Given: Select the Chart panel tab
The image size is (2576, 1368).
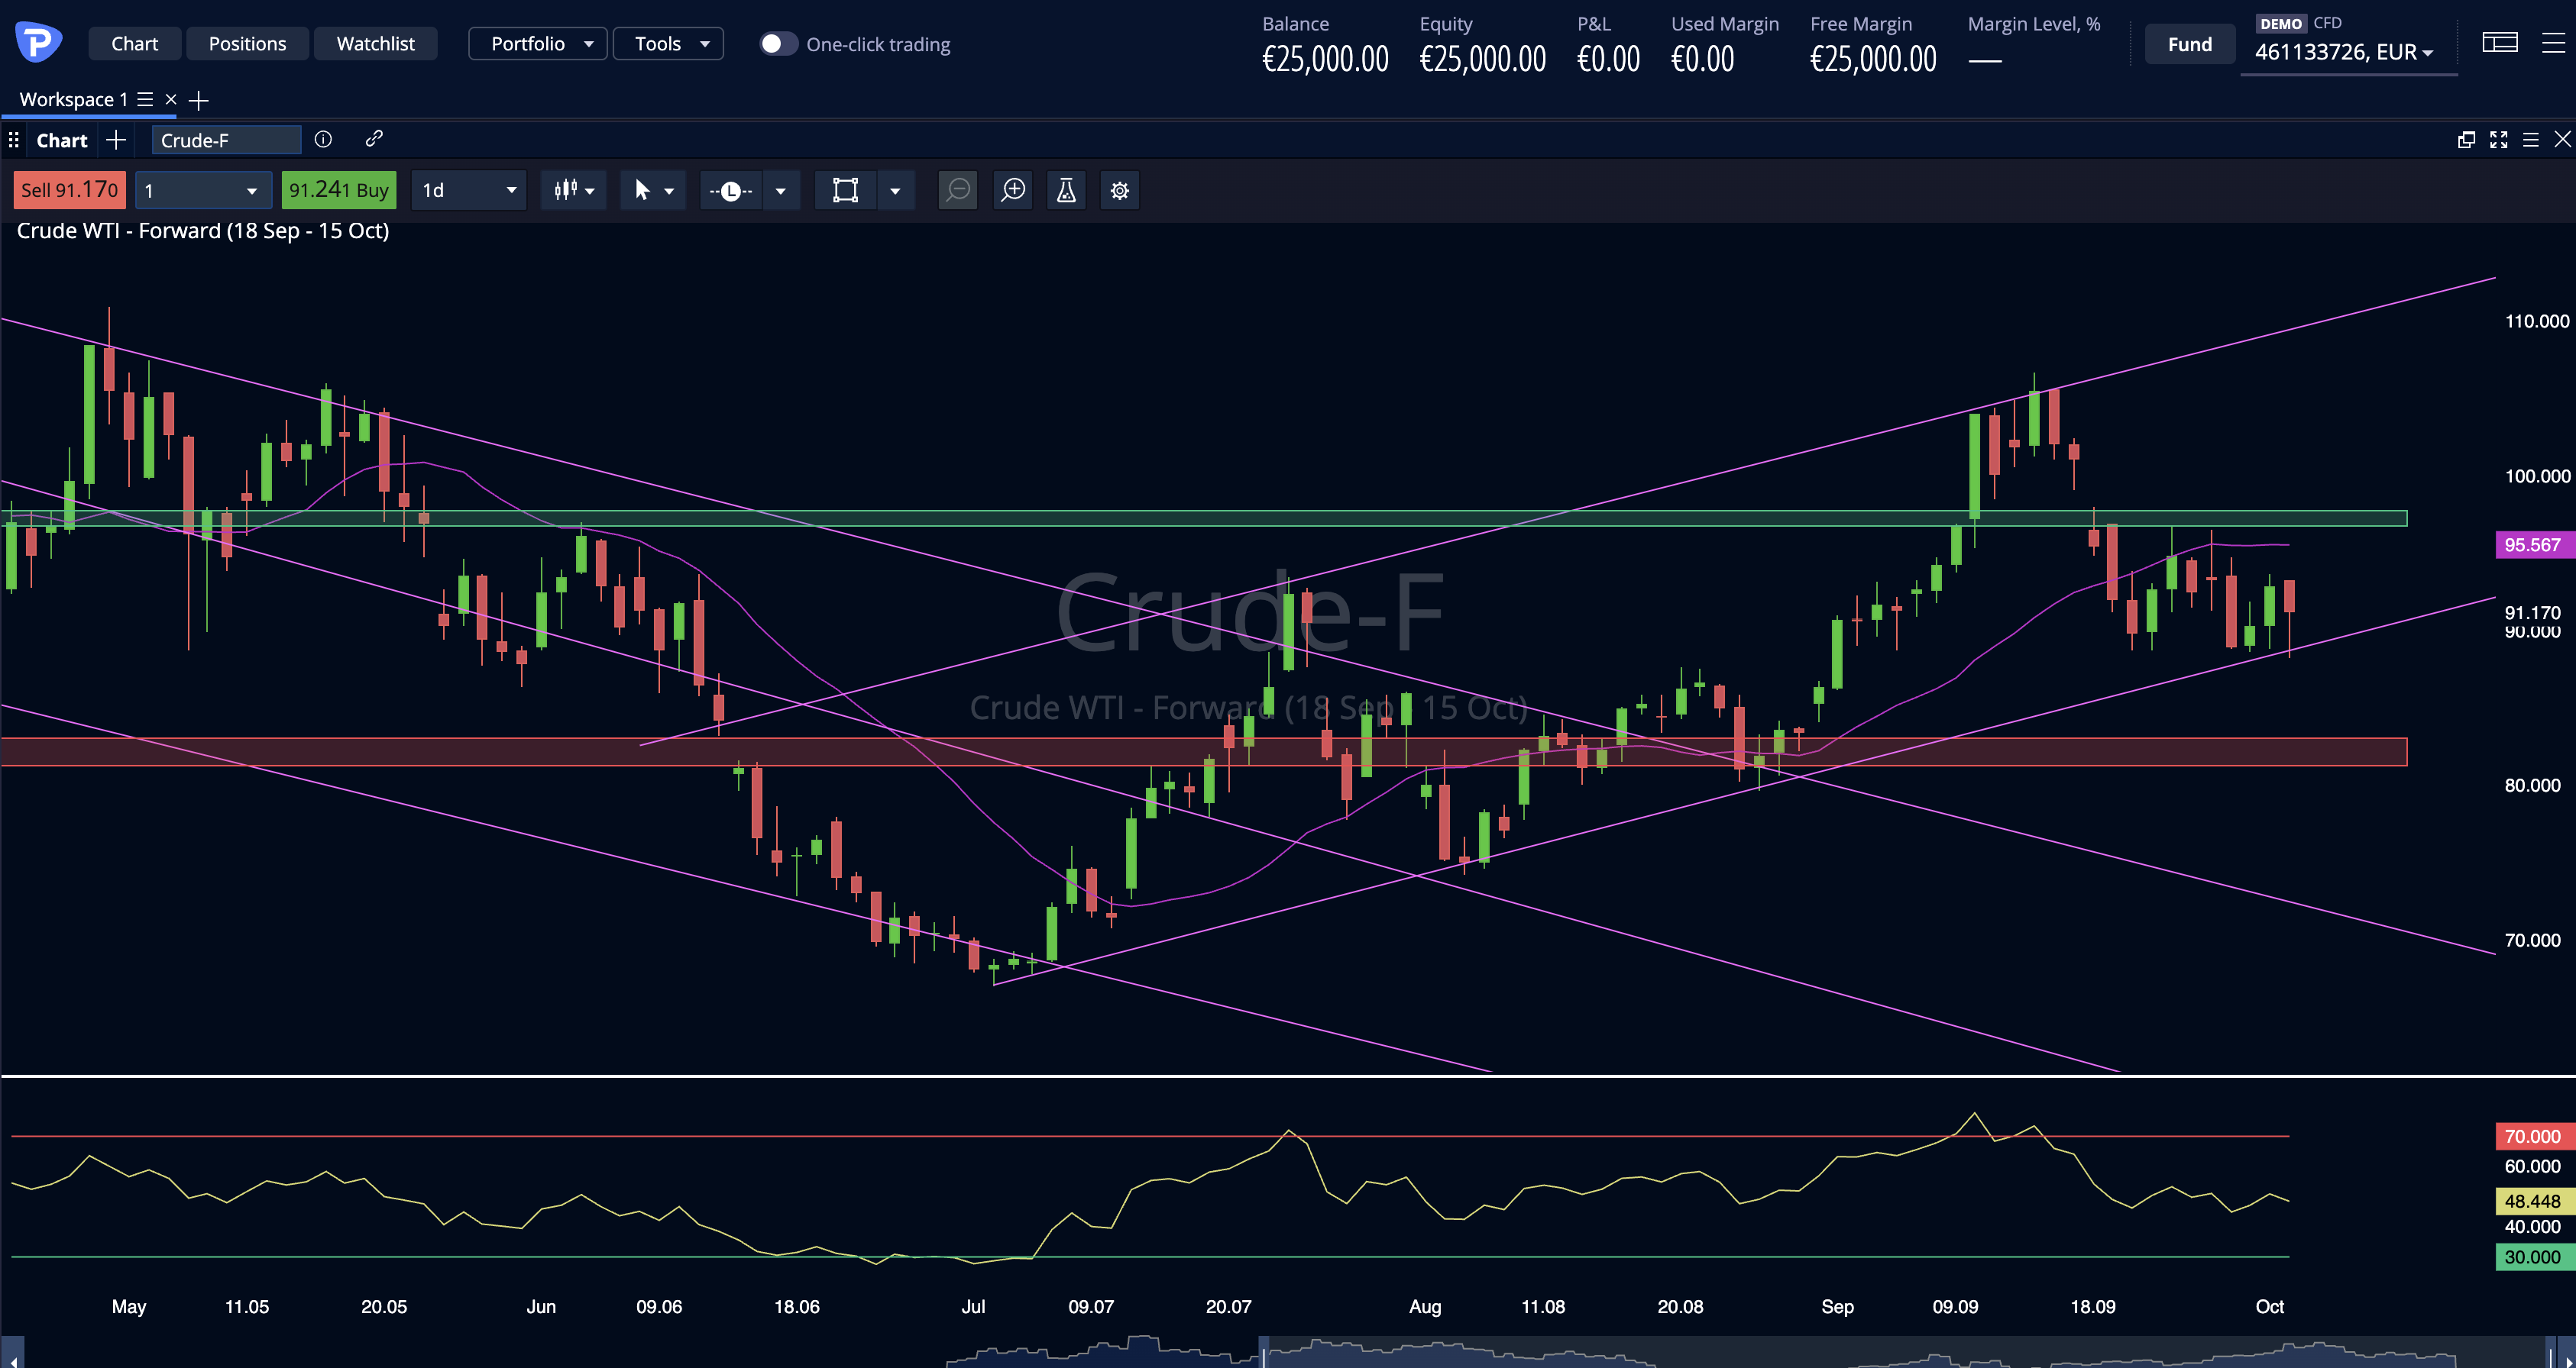Looking at the screenshot, I should tap(62, 141).
